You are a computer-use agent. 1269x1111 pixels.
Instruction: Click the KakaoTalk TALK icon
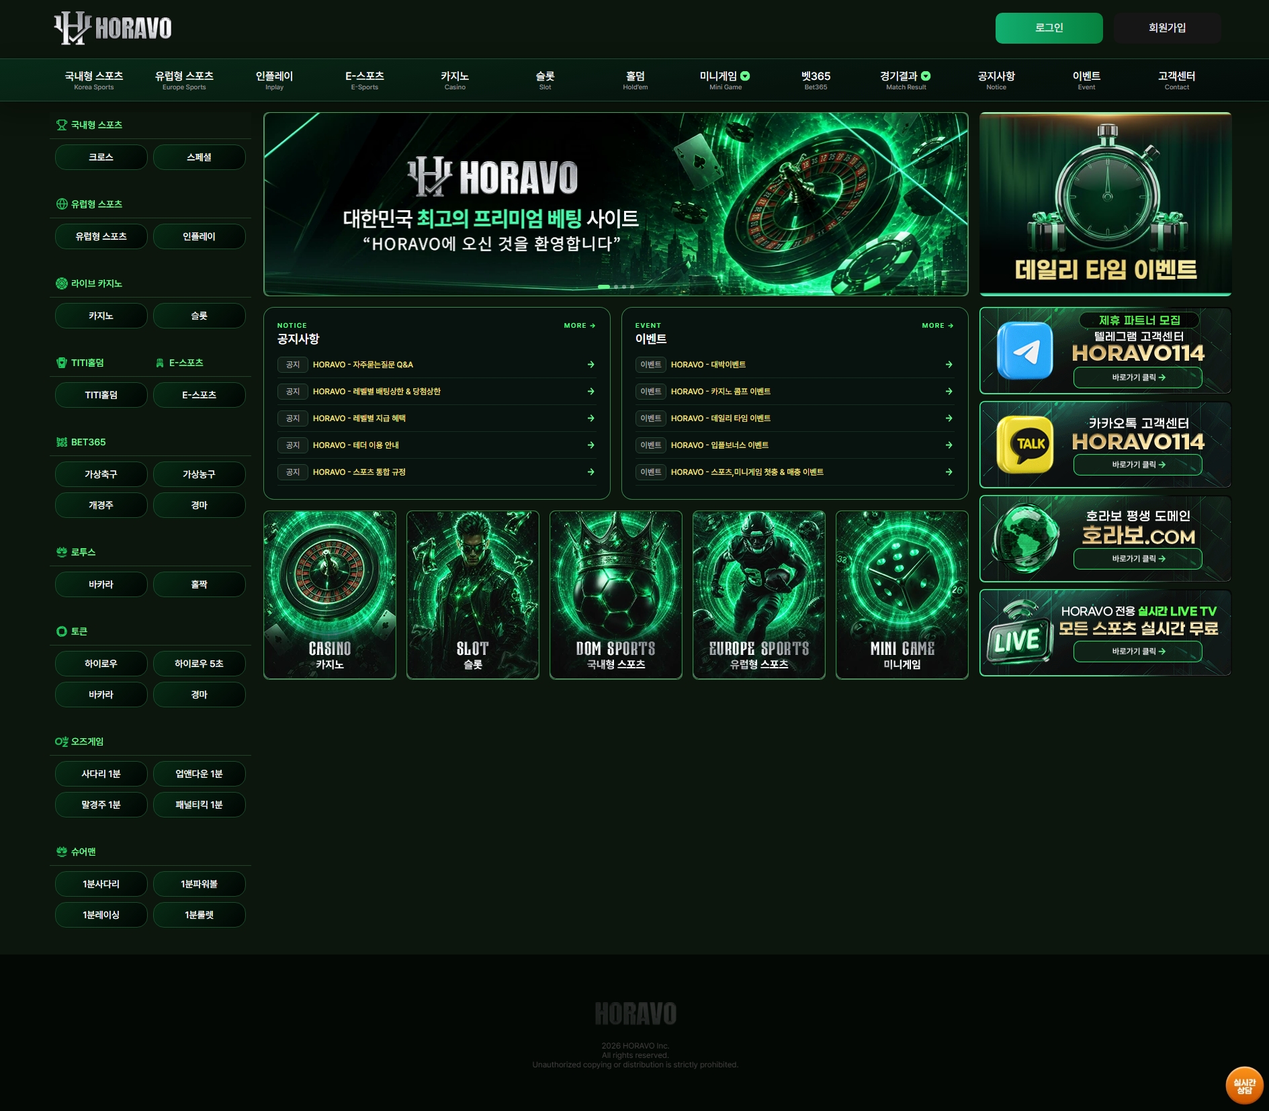click(x=1024, y=444)
